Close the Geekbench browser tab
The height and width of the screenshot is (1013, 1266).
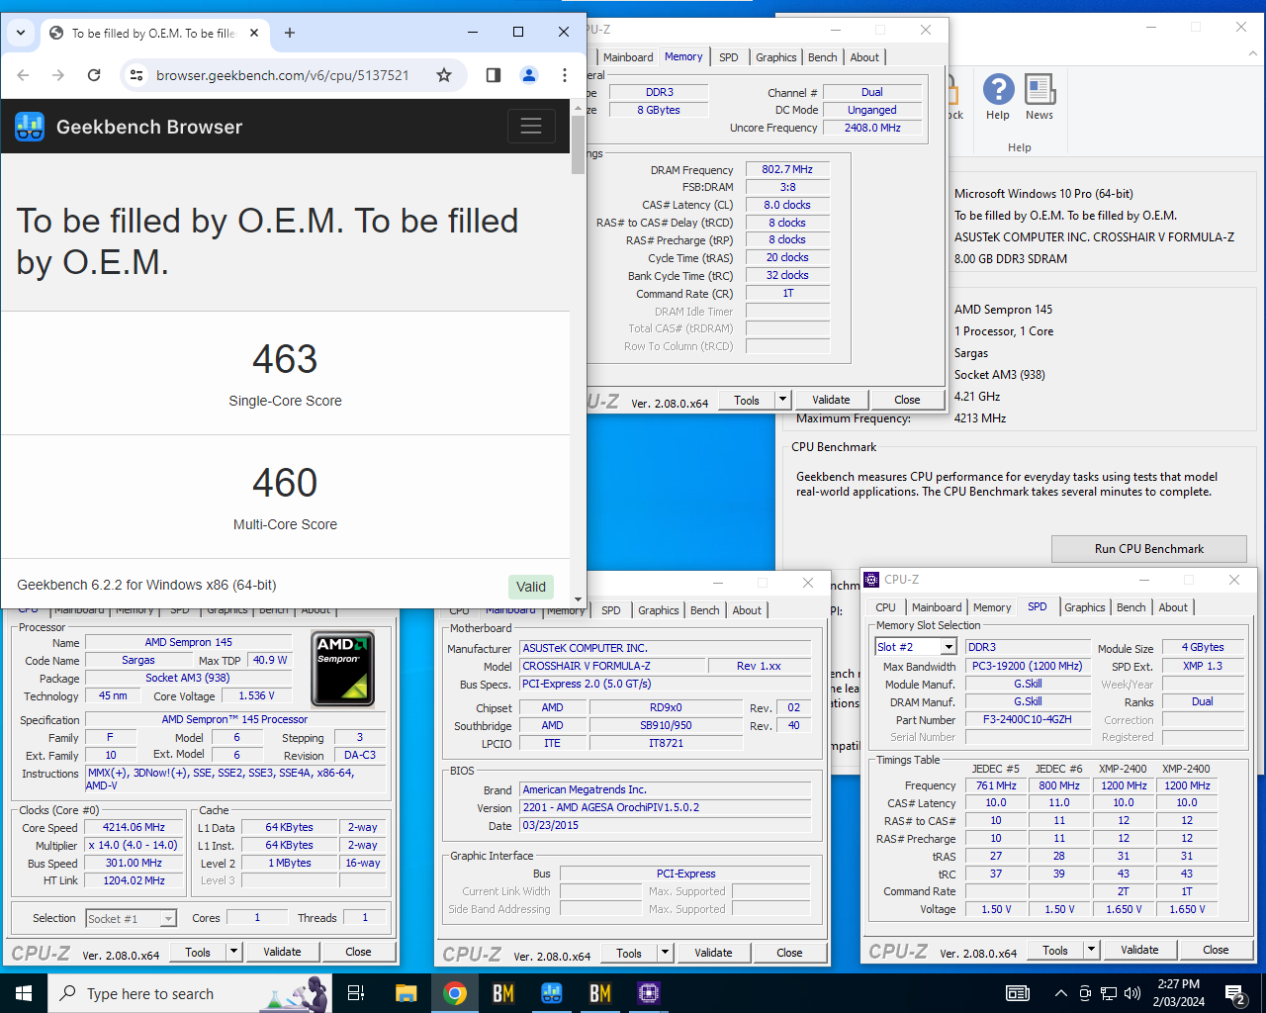(254, 33)
